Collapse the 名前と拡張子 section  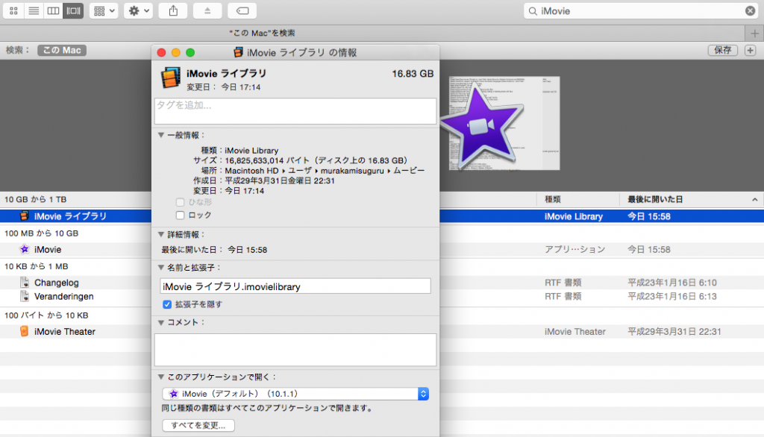pos(161,268)
